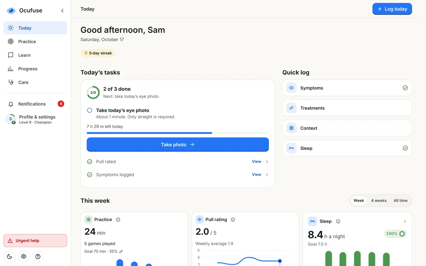Open the Today page from sidebar
This screenshot has height=266, width=426.
[35, 28]
